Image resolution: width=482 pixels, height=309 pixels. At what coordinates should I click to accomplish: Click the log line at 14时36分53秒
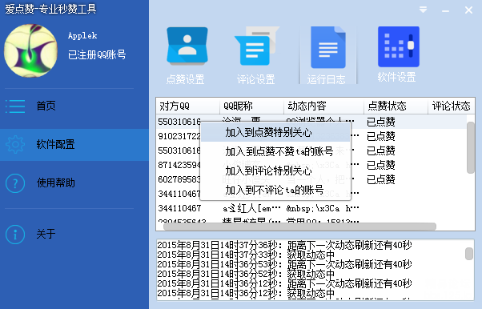tap(284, 264)
